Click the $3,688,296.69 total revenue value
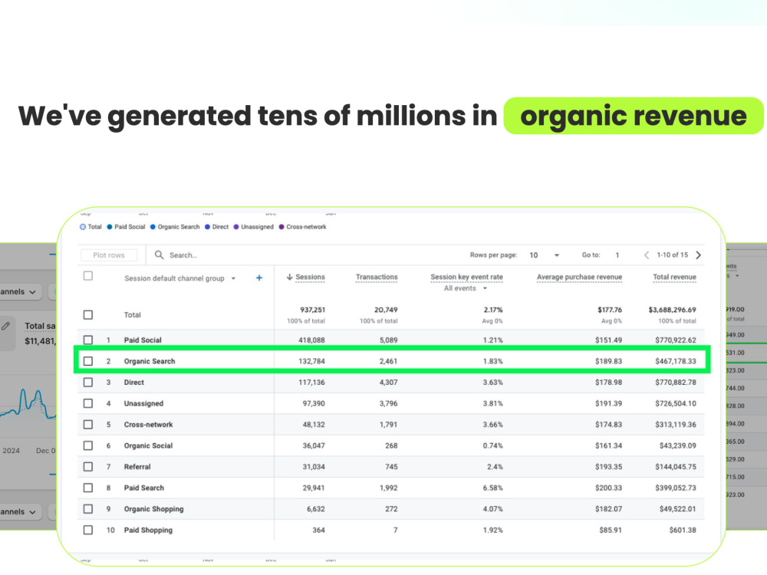The image size is (767, 575). pyautogui.click(x=672, y=310)
